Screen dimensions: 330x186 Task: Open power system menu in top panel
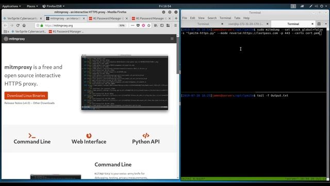click(x=323, y=6)
